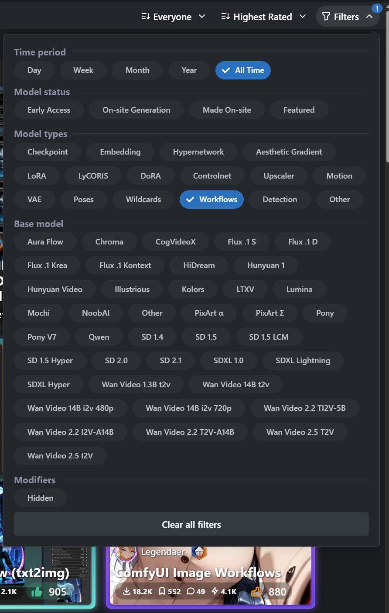Image resolution: width=389 pixels, height=613 pixels.
Task: Click the download icon showing 18.2K
Action: click(126, 592)
